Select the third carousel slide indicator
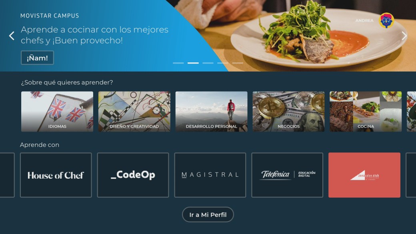416x234 pixels. [x=208, y=63]
